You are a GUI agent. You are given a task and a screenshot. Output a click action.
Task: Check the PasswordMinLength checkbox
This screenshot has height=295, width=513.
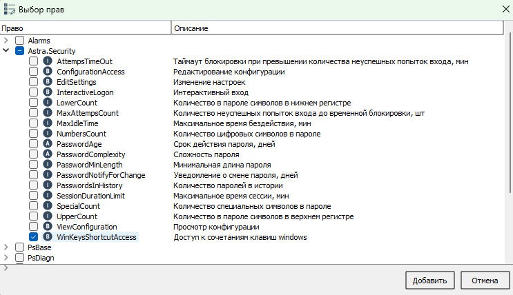(x=34, y=165)
